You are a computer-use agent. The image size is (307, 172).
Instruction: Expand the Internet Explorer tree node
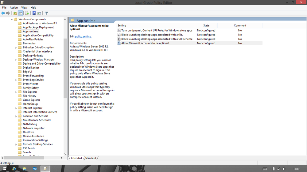[x=16, y=108]
